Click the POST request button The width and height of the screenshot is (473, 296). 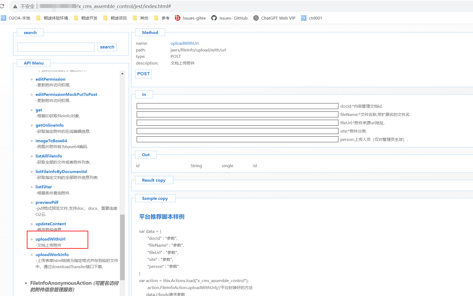tap(143, 74)
